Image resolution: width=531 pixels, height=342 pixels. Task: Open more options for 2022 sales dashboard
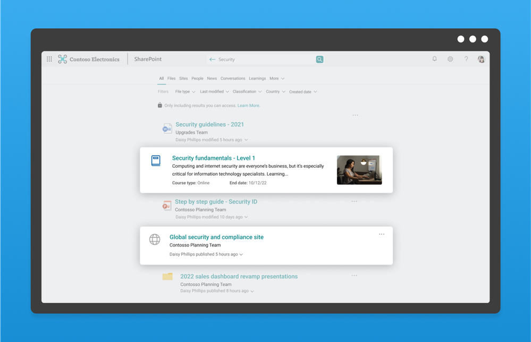[x=354, y=276]
